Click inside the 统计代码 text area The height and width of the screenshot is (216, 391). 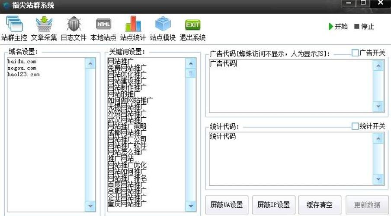(x=291, y=159)
